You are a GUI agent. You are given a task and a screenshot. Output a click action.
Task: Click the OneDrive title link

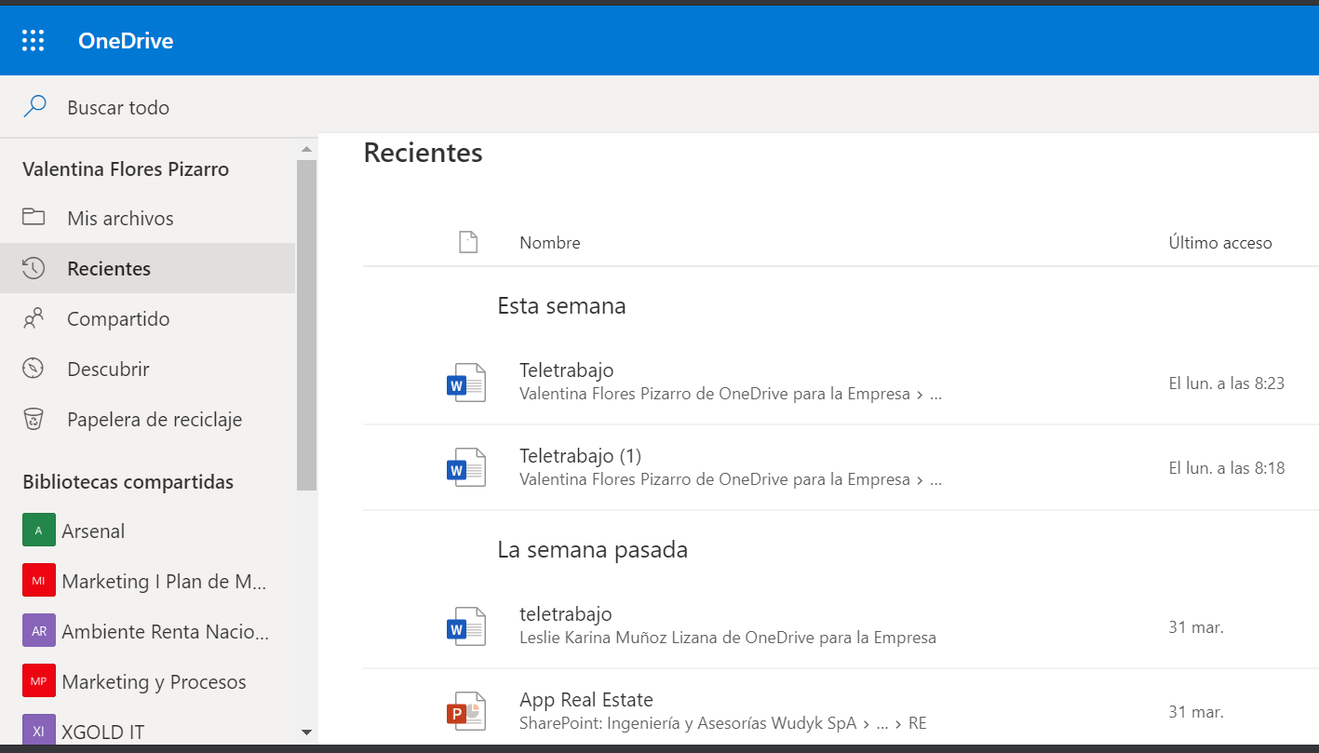click(x=126, y=41)
